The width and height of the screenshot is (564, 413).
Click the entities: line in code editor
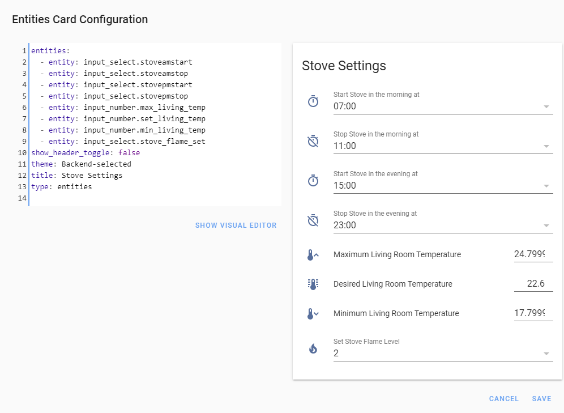click(50, 51)
